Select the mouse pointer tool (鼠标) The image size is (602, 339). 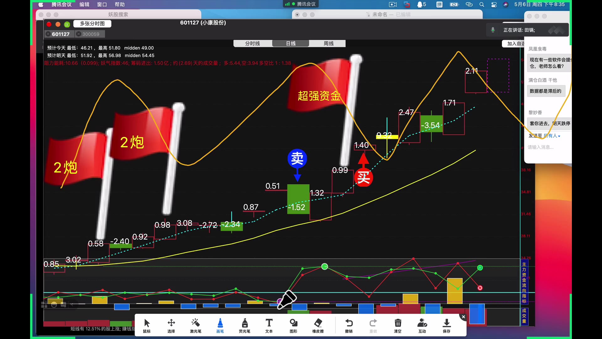147,326
